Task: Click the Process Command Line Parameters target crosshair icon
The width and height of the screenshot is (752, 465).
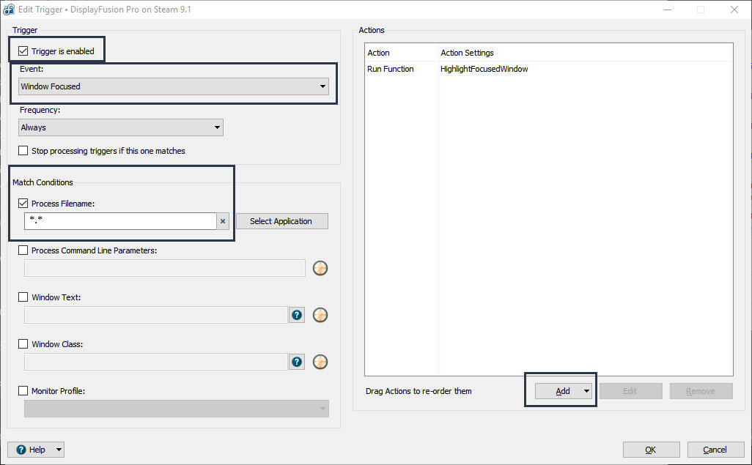Action: click(x=320, y=268)
